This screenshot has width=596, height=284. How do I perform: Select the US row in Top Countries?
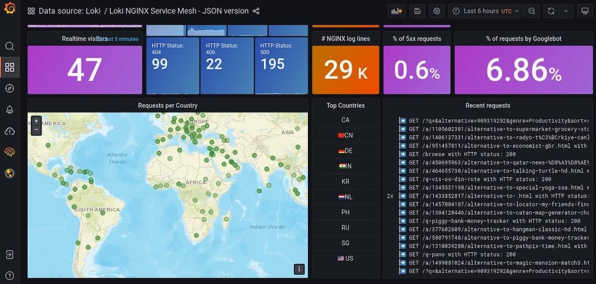point(346,259)
